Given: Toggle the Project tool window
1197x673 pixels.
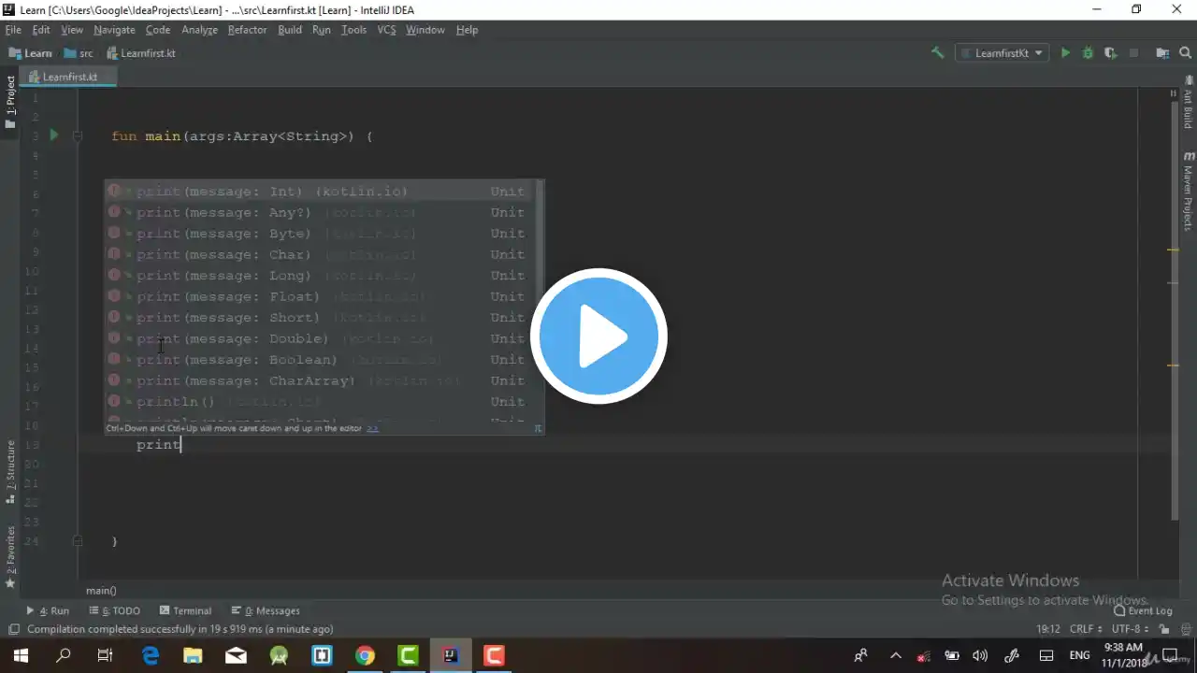Looking at the screenshot, I should tap(10, 102).
